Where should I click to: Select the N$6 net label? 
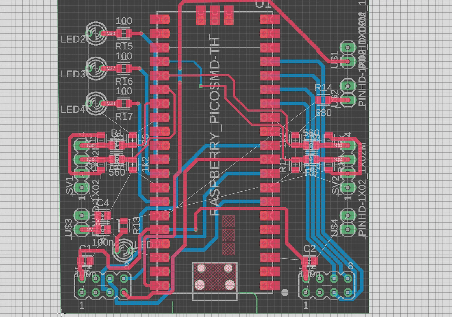[110, 33]
